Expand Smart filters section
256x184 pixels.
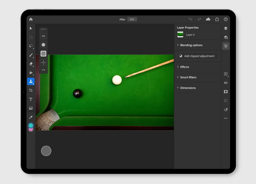pos(198,77)
